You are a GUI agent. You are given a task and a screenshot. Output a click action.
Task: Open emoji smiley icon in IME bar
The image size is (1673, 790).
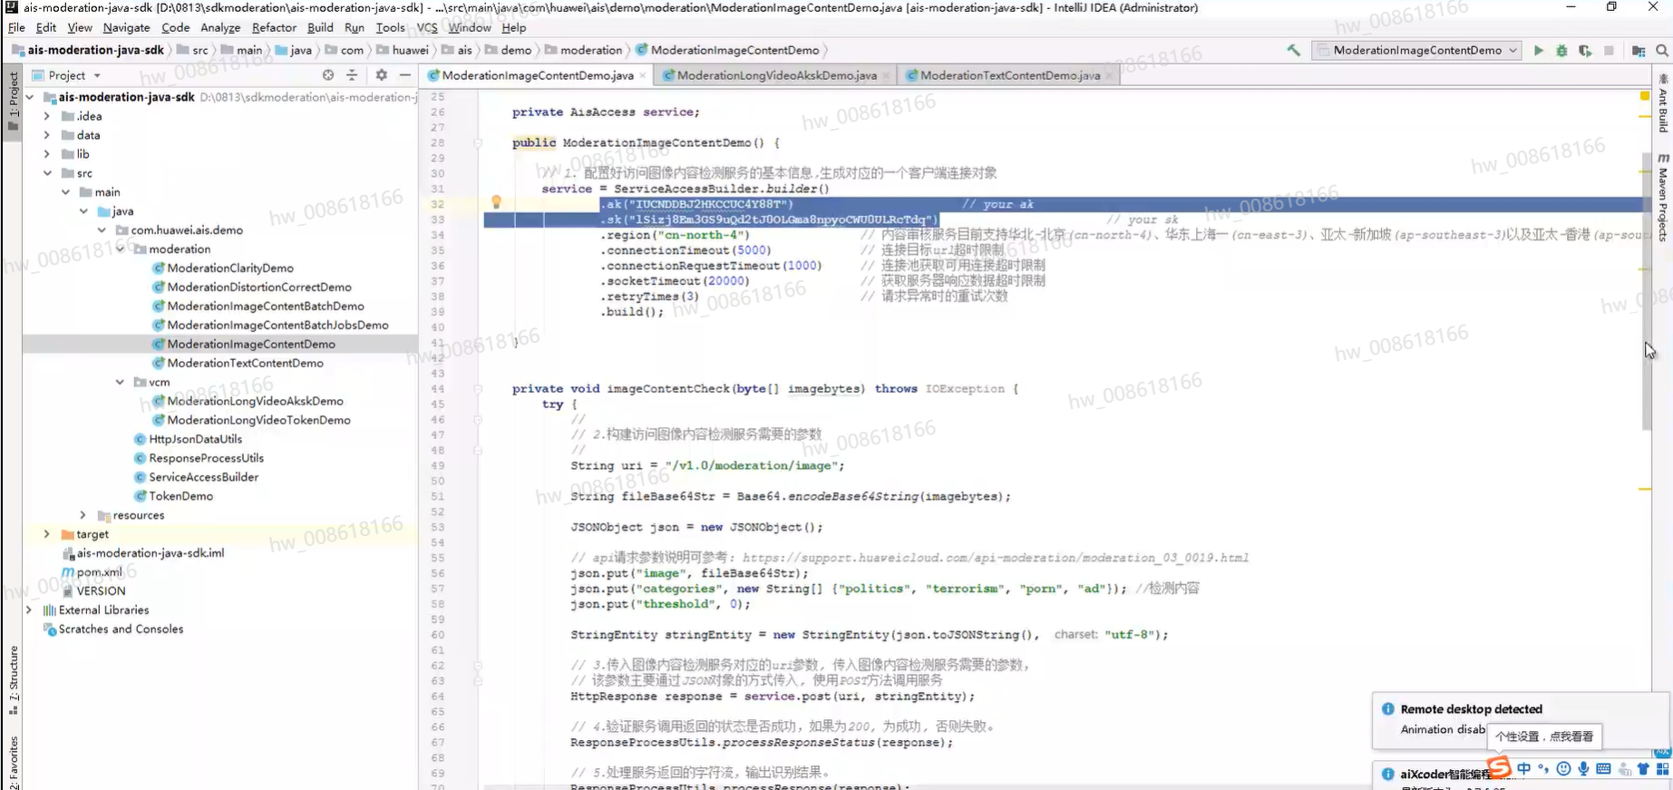pyautogui.click(x=1563, y=769)
